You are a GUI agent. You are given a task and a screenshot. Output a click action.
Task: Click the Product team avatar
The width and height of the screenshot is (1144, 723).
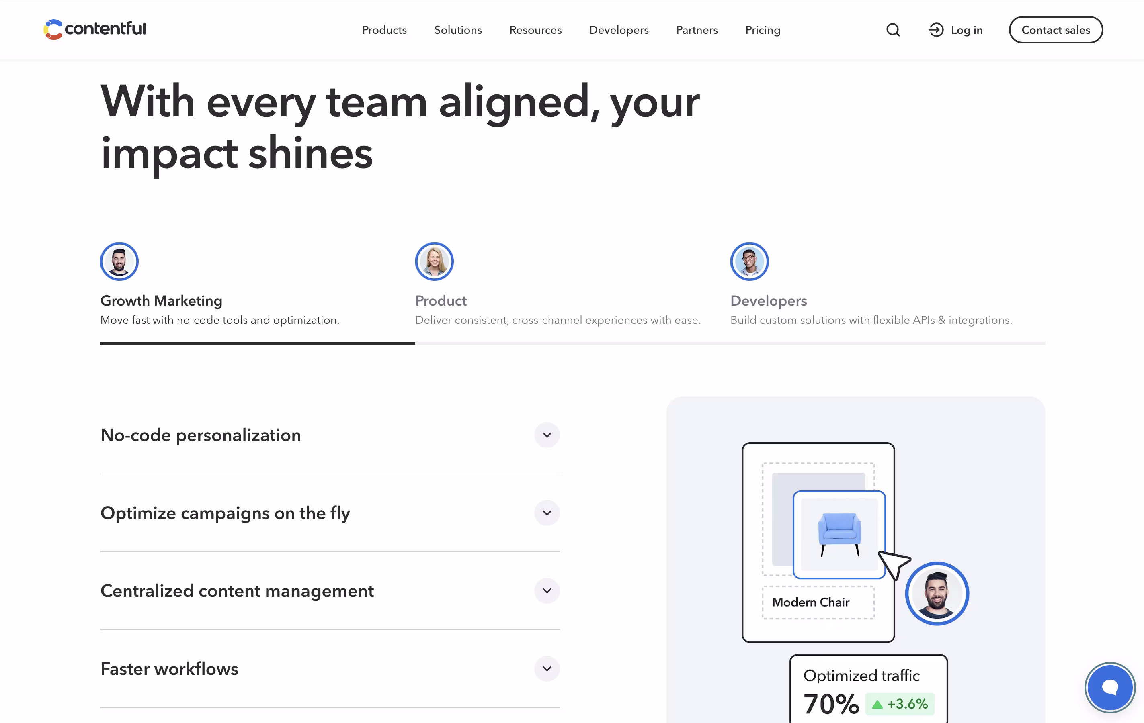click(x=434, y=261)
